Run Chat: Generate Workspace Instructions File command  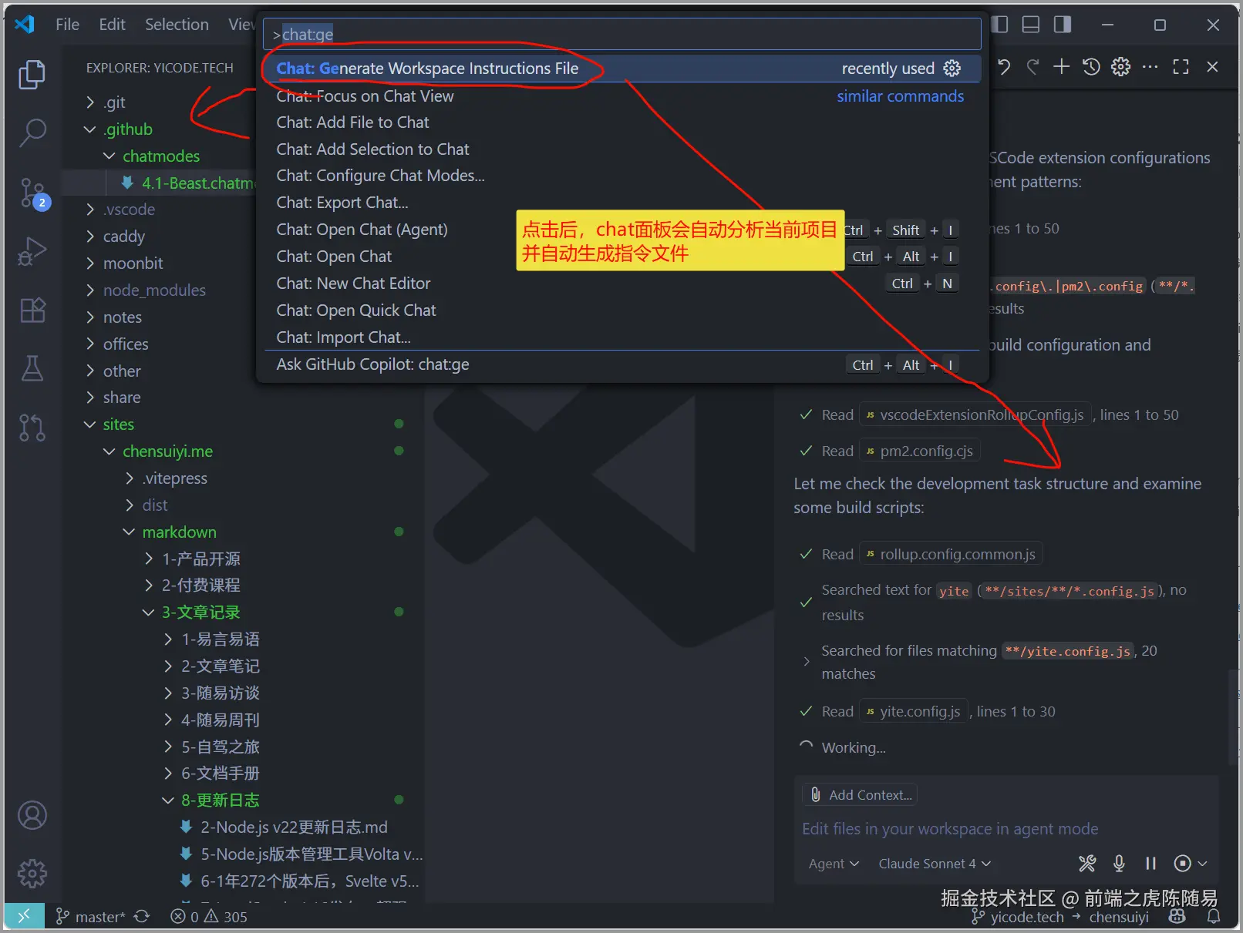coord(623,69)
